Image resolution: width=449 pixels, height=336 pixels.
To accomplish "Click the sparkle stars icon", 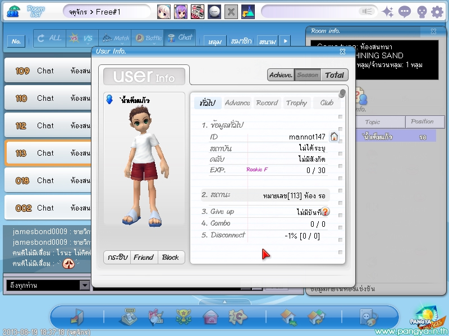I will point(388,12).
